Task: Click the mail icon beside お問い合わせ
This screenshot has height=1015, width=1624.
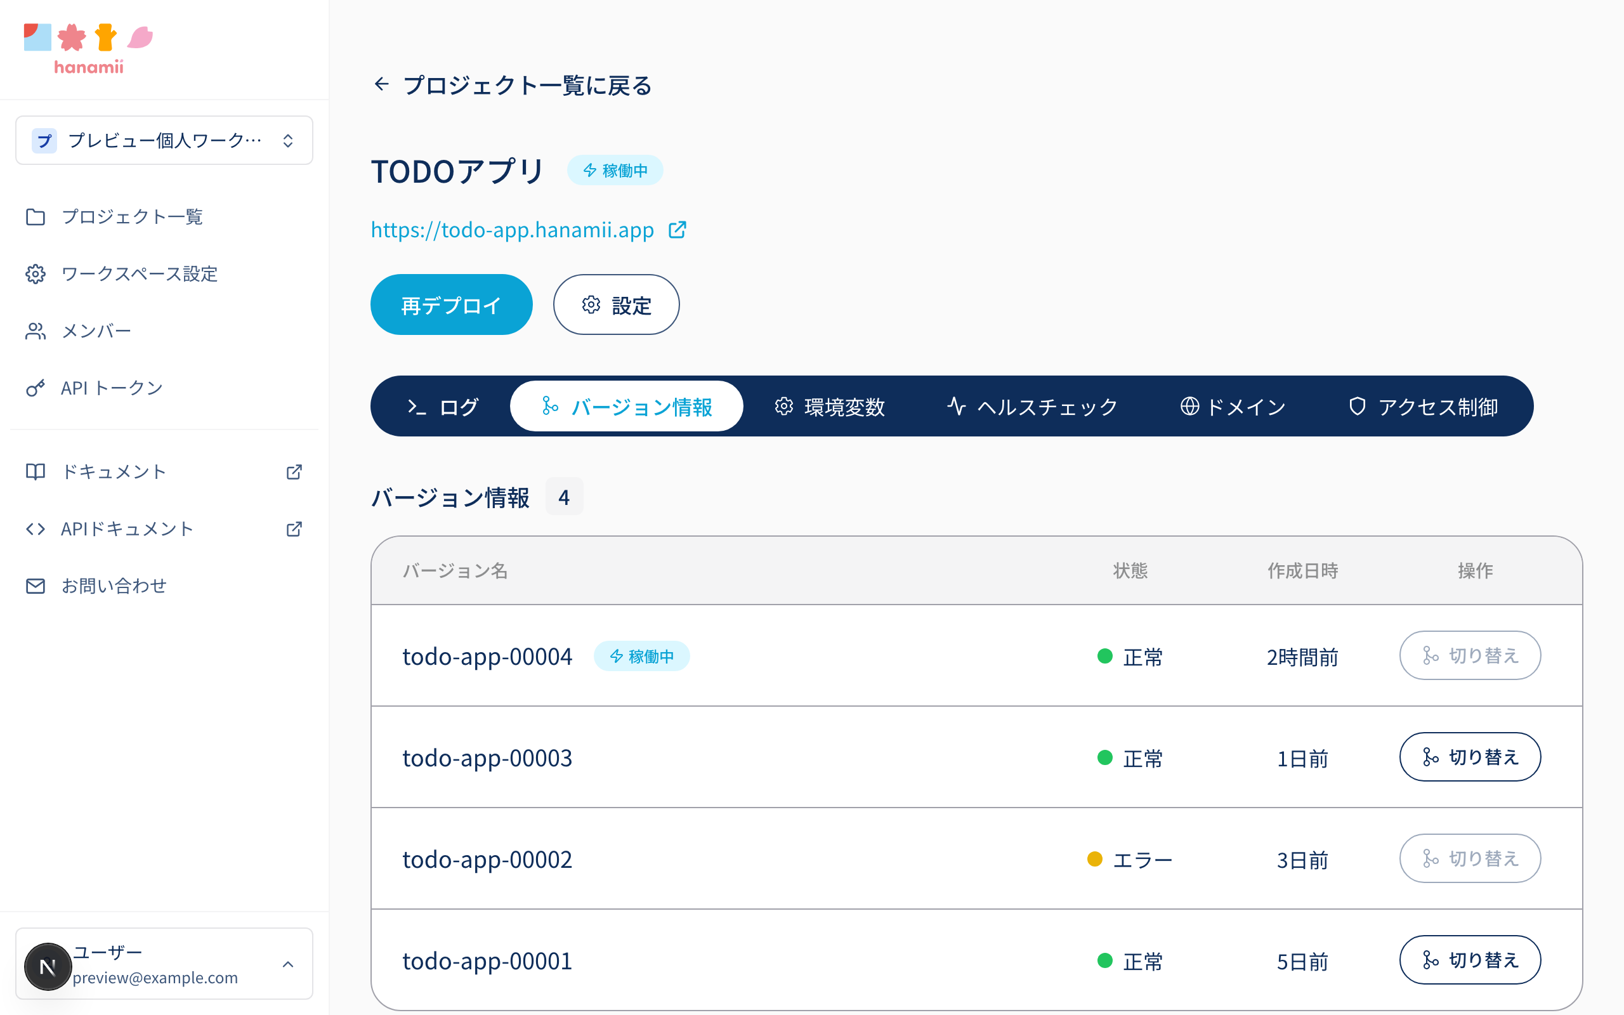Action: pos(36,586)
